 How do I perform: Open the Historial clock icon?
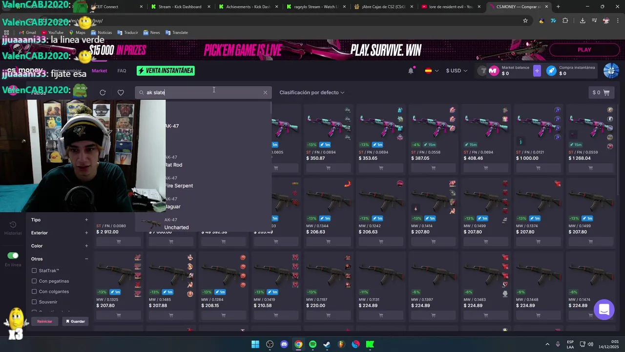13,225
